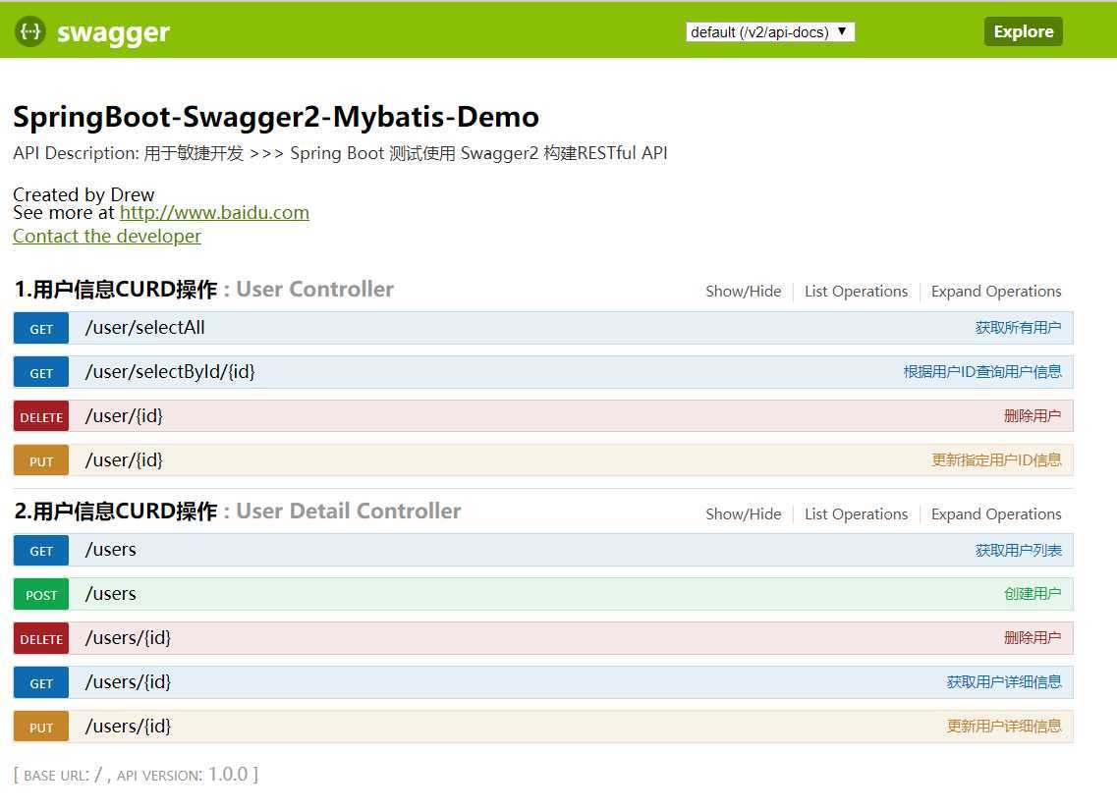The image size is (1117, 809).
Task: Click PUT badge for /users/{id}
Action: coord(41,728)
